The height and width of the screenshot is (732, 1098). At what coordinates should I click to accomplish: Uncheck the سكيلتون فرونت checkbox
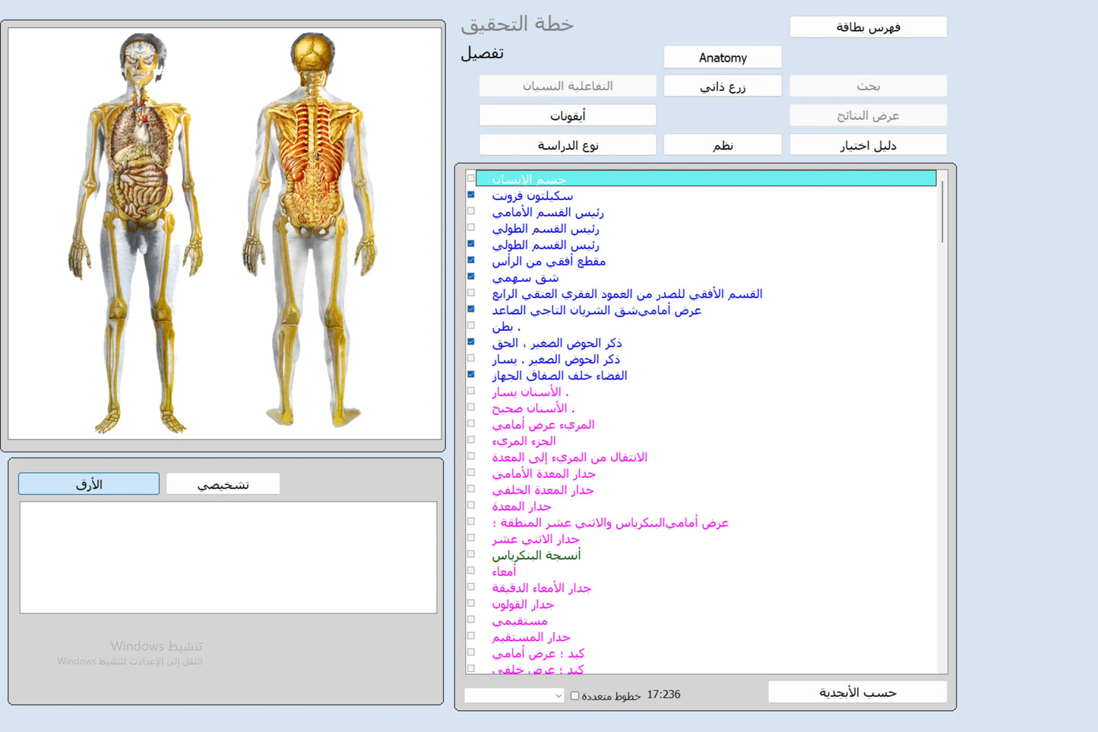[471, 195]
